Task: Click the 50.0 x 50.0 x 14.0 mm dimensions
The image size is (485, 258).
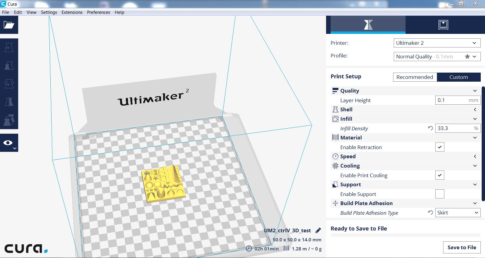Action: [297, 240]
